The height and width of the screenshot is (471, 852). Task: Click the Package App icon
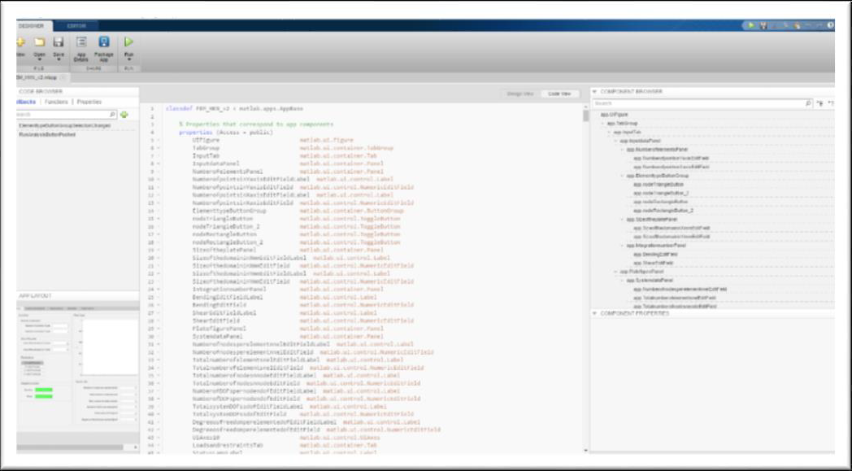[x=104, y=42]
